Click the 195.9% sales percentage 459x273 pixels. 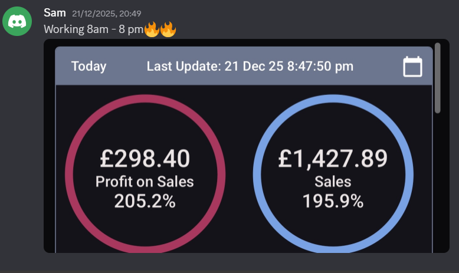[x=333, y=202]
